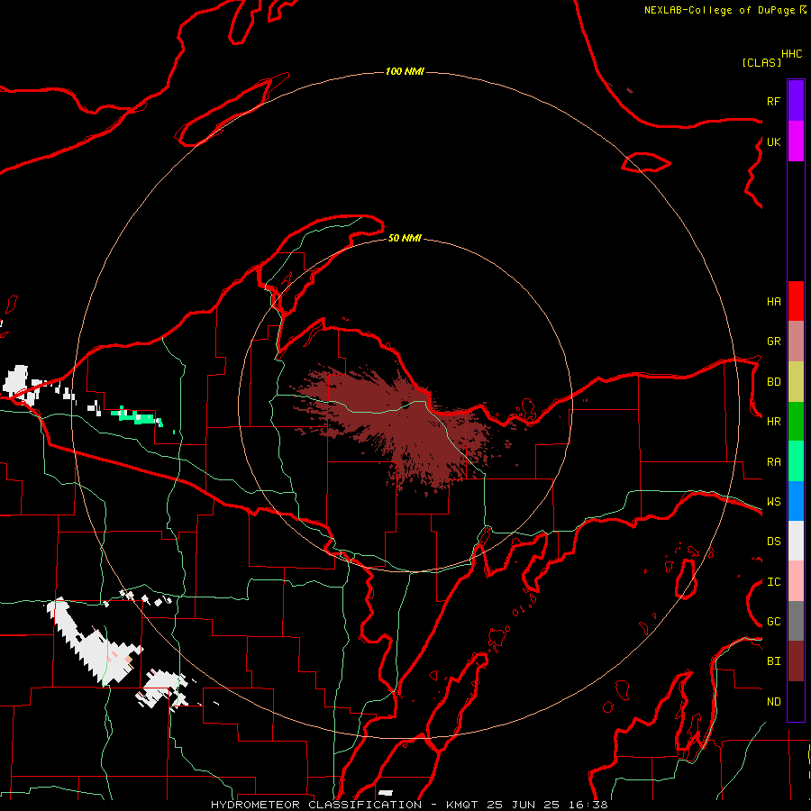The image size is (811, 811).
Task: Click the 'WS' legend label
Action: pos(773,502)
